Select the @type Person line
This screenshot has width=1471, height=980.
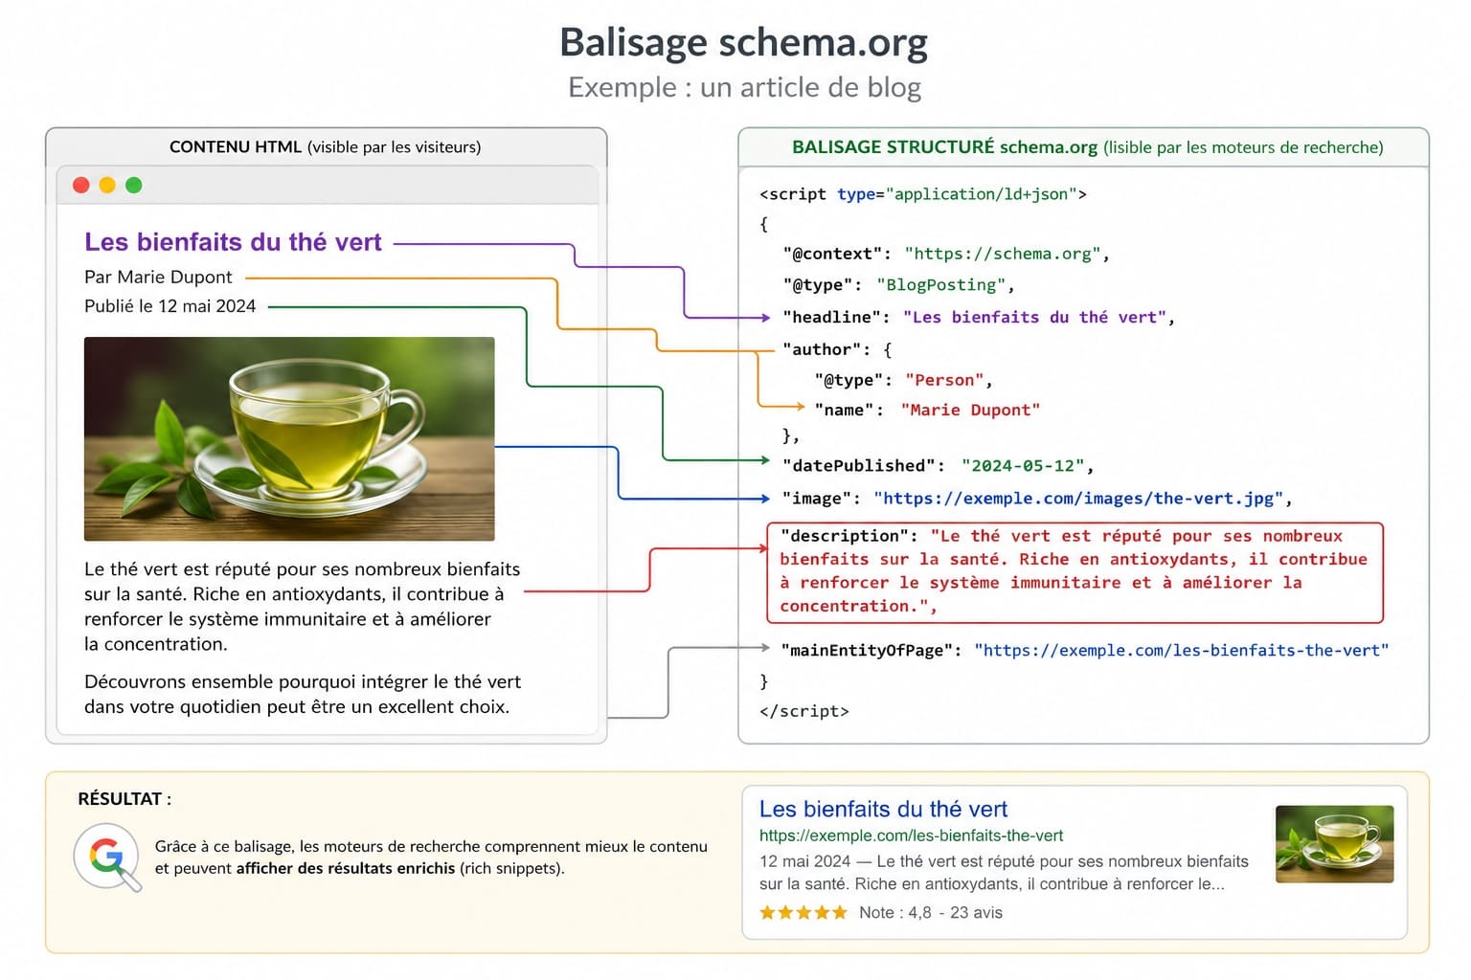(x=903, y=380)
